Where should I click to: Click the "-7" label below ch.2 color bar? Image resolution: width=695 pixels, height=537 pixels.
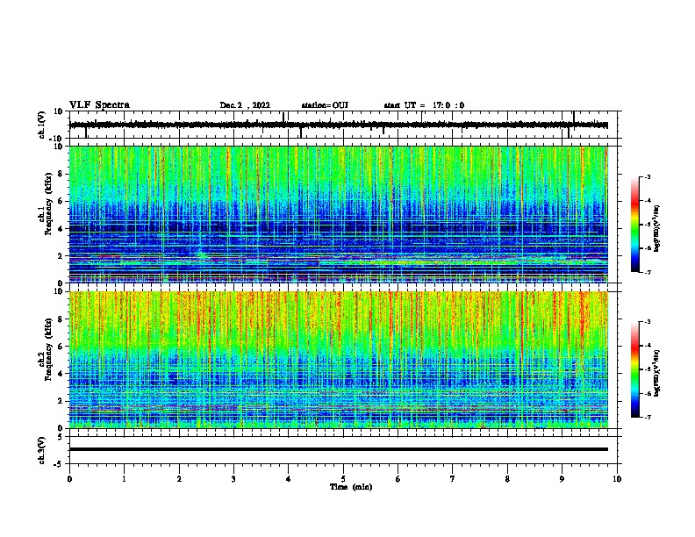click(647, 418)
